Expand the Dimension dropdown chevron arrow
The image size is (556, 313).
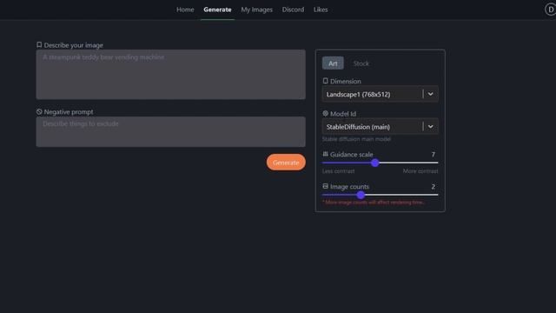point(431,94)
